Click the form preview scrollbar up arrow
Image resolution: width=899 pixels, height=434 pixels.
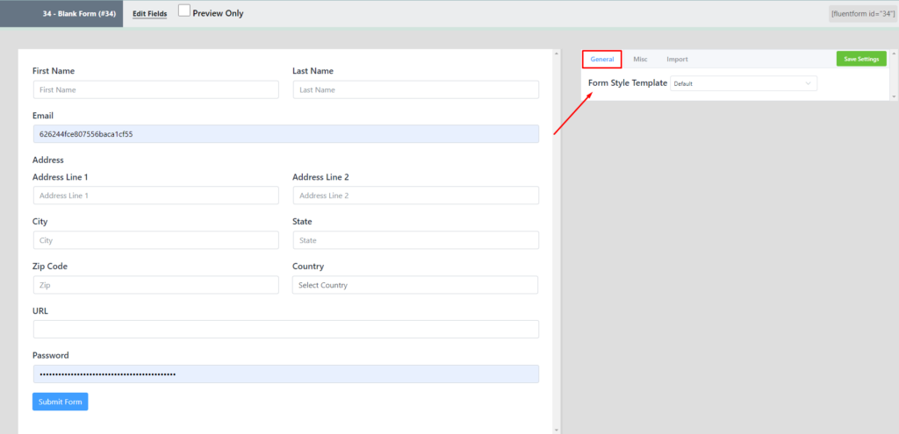tap(556, 53)
